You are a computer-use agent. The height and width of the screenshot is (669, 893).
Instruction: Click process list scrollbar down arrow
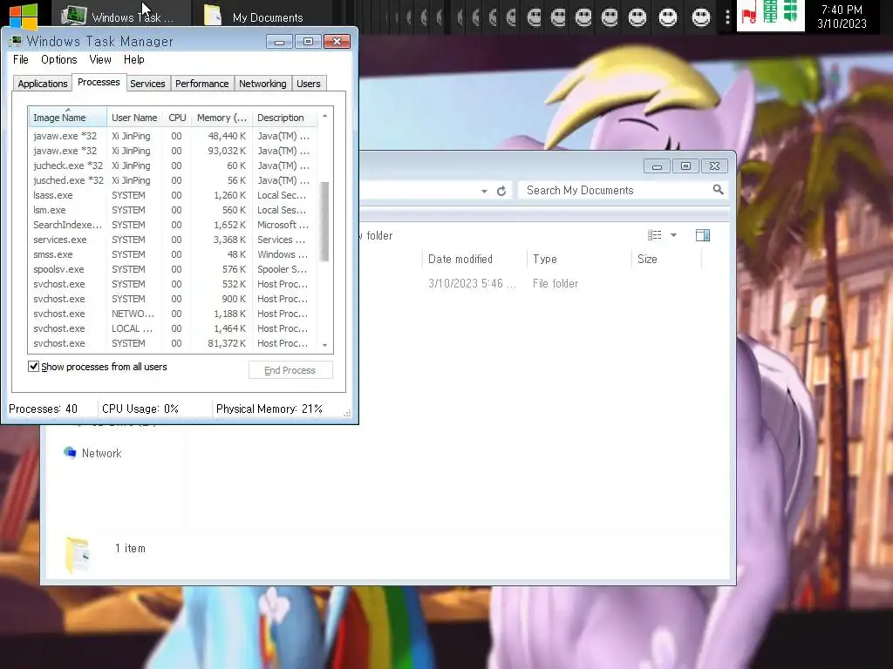point(324,345)
